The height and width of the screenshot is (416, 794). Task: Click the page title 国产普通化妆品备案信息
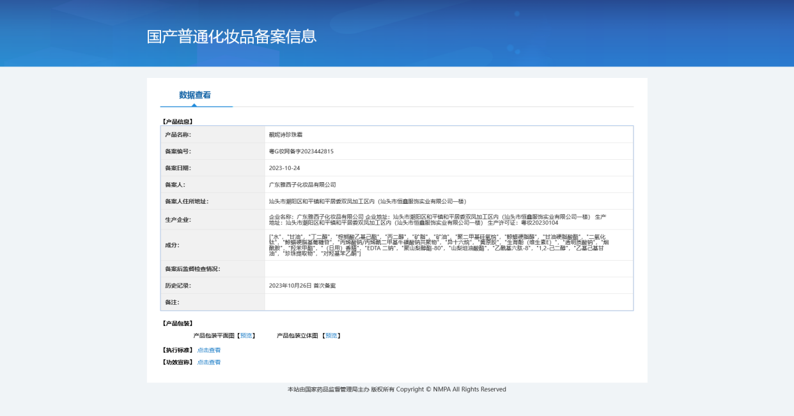231,36
